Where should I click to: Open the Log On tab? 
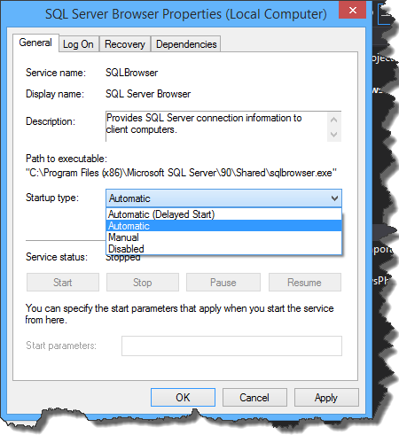[78, 44]
